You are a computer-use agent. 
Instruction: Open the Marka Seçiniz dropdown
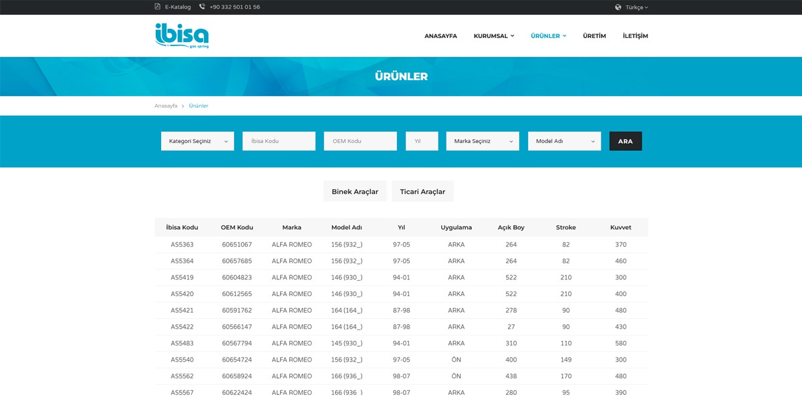(483, 141)
